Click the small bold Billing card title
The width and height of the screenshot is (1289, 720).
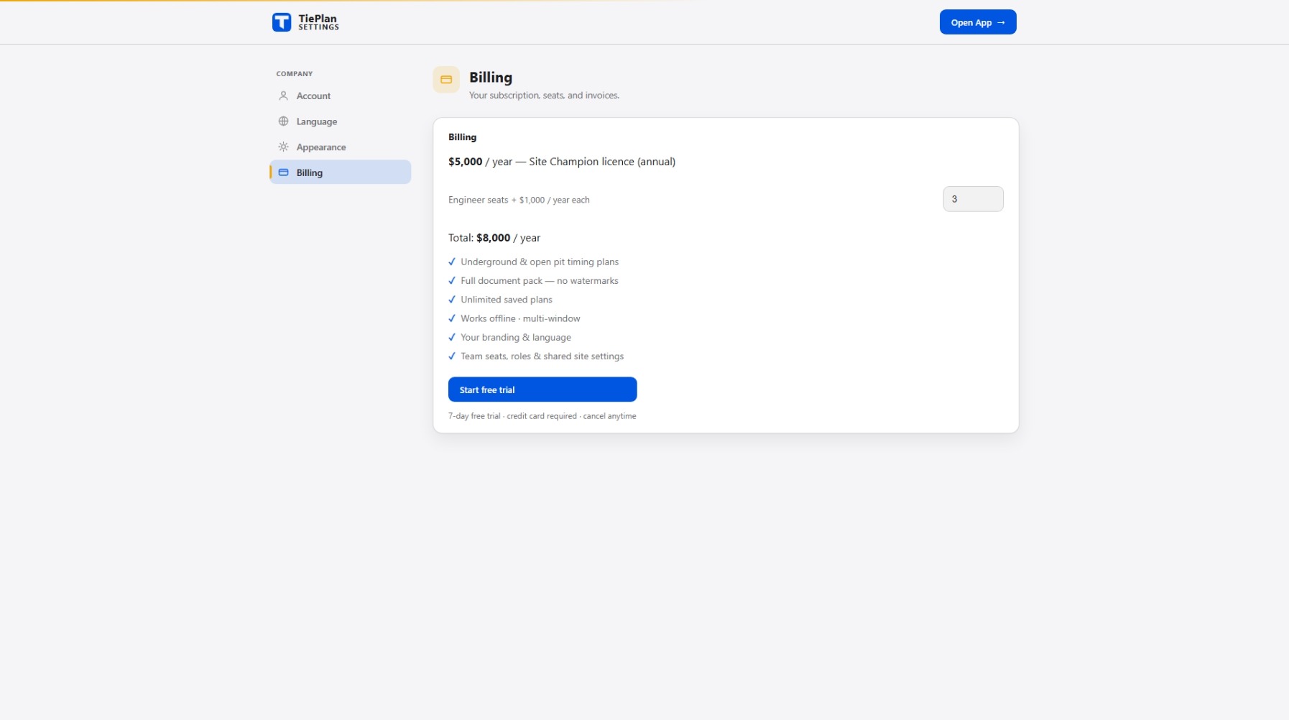pos(462,137)
